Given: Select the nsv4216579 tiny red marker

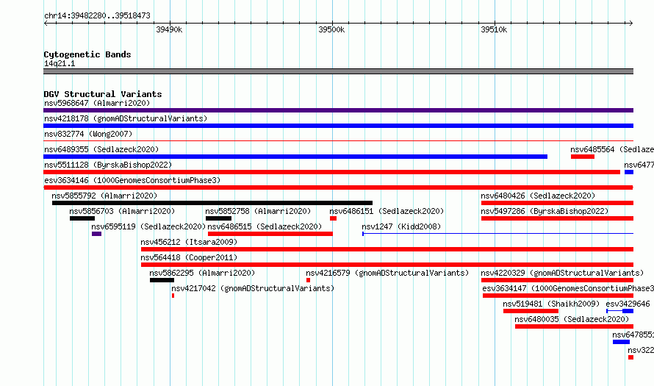Looking at the screenshot, I should [308, 280].
